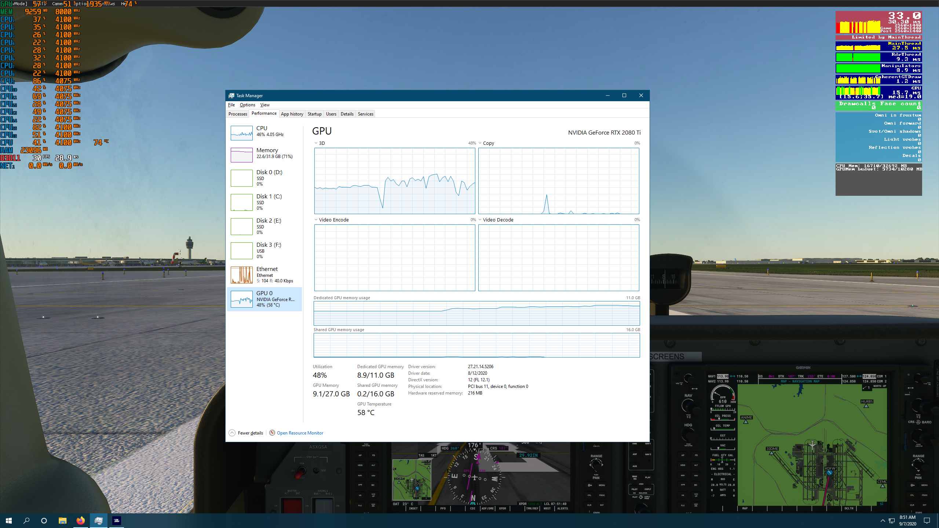Screen dimensions: 939x528
Task: Select the GPU 0 NVIDIA GeForce entry
Action: coord(264,299)
